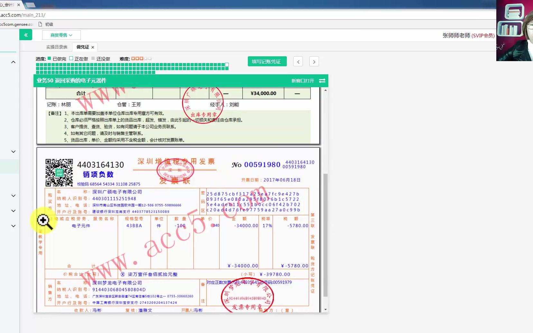Collapse the sidebar with the « icon
Image resolution: width=533 pixels, height=333 pixels.
tap(26, 34)
